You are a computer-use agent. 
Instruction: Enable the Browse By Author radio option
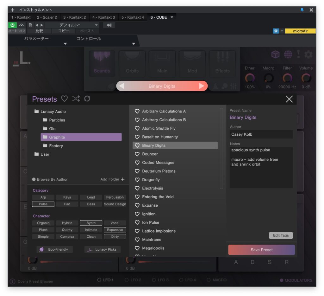coord(34,179)
